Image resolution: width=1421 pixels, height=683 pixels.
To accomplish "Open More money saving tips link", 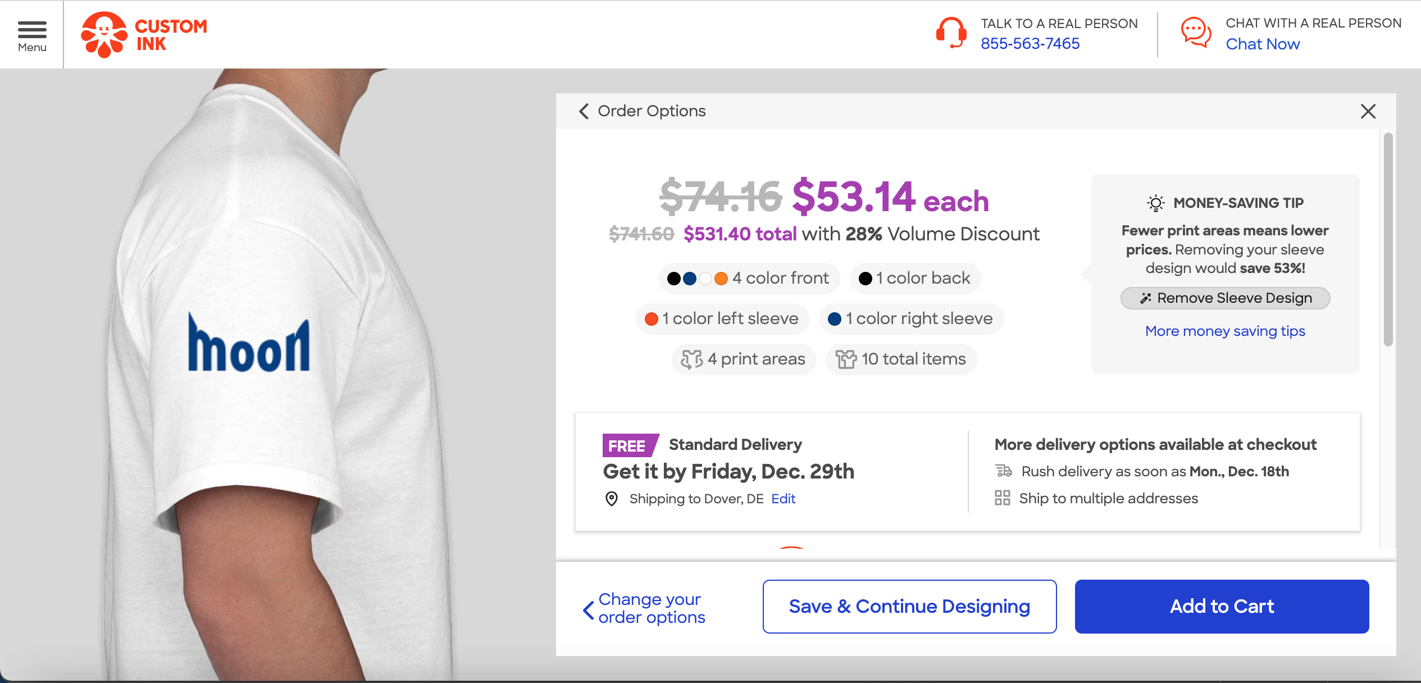I will click(x=1225, y=331).
